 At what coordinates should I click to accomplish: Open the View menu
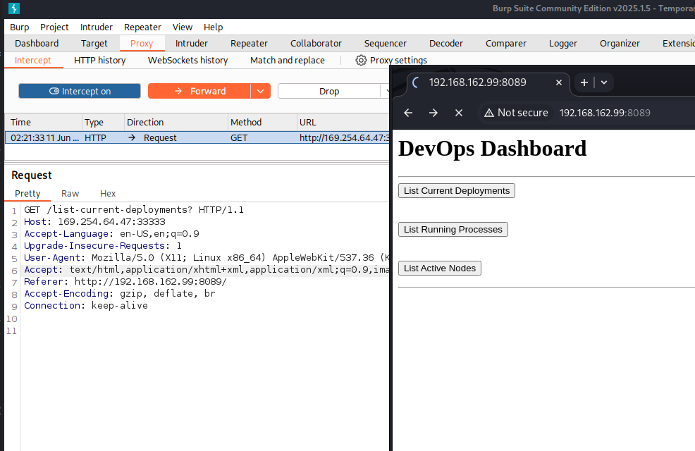point(183,27)
